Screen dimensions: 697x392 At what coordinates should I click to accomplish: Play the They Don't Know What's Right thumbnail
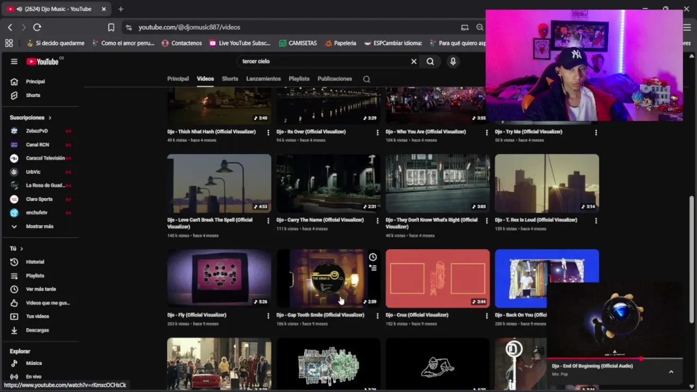437,183
